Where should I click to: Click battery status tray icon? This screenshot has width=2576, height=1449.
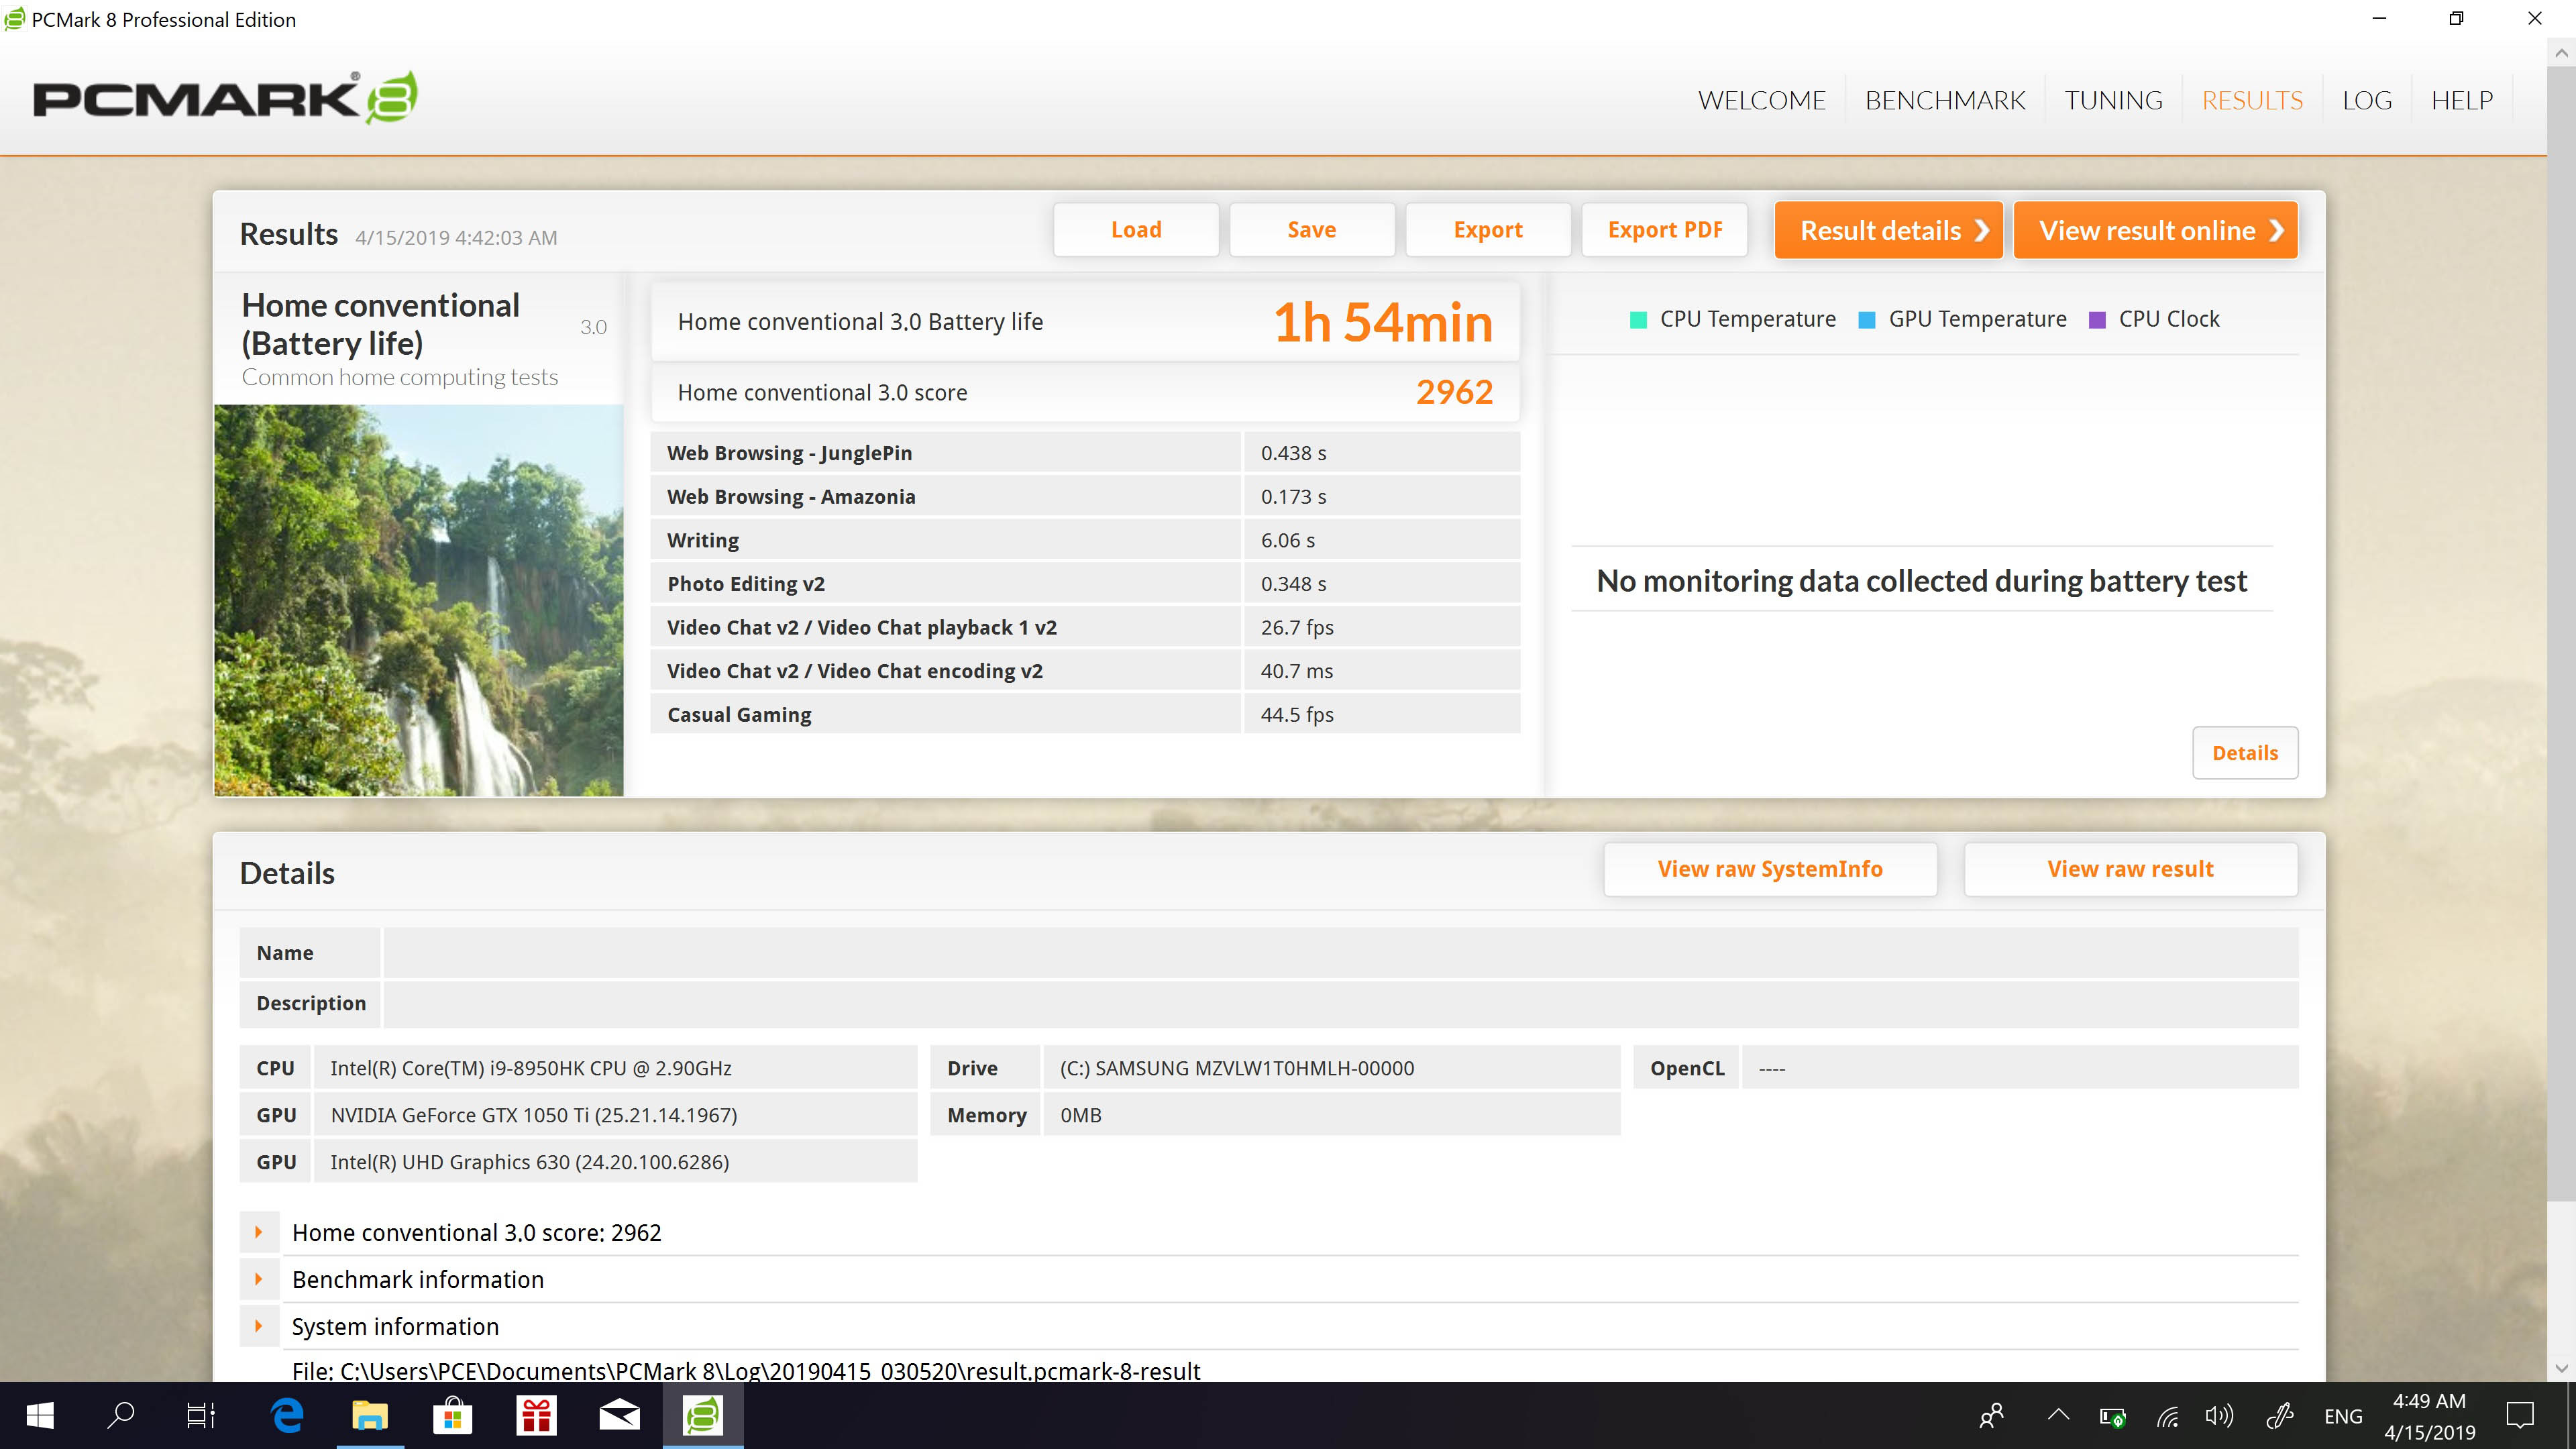pos(2112,1416)
